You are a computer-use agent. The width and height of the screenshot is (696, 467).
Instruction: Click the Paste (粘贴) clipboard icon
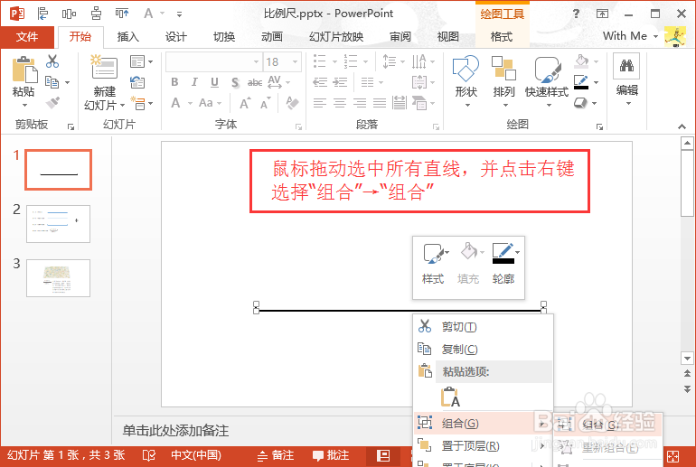pyautogui.click(x=24, y=70)
